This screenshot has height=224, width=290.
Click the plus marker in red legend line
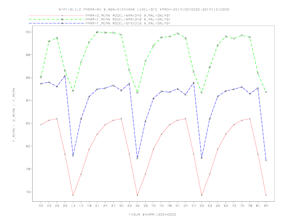pyautogui.click(x=62, y=15)
